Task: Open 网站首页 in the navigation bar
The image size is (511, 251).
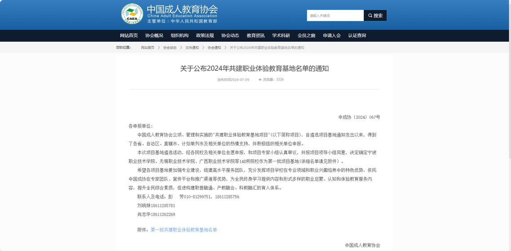Action: coord(129,36)
